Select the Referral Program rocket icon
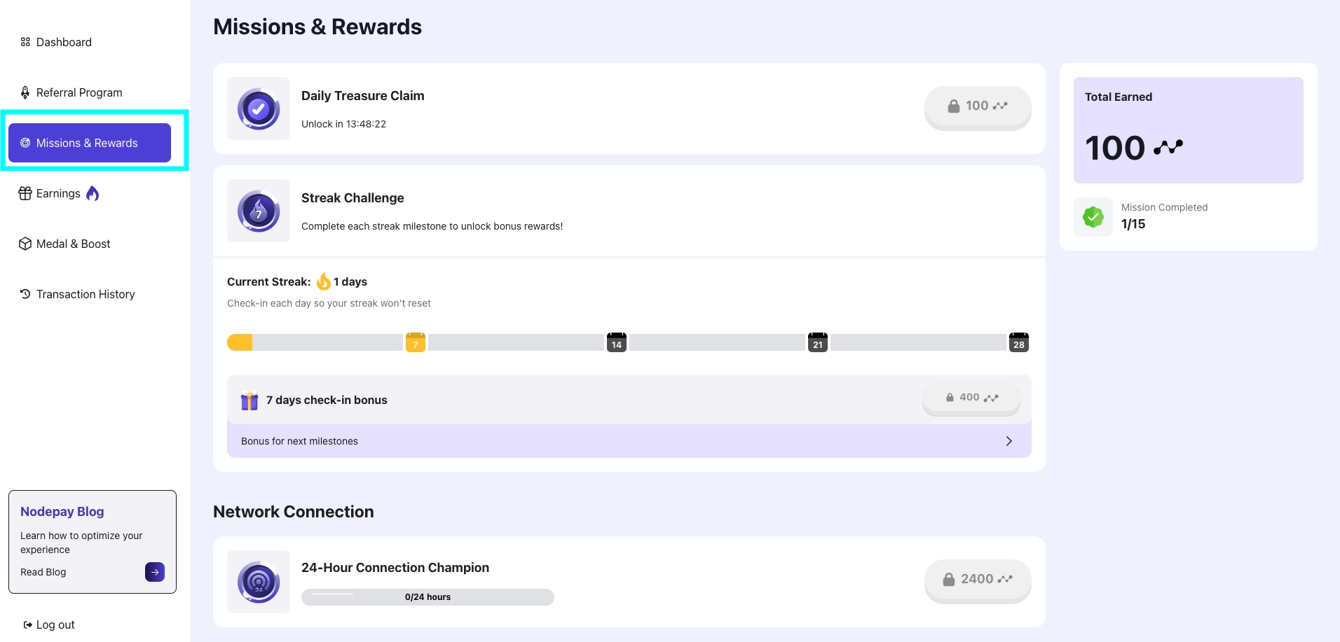1340x642 pixels. 25,92
